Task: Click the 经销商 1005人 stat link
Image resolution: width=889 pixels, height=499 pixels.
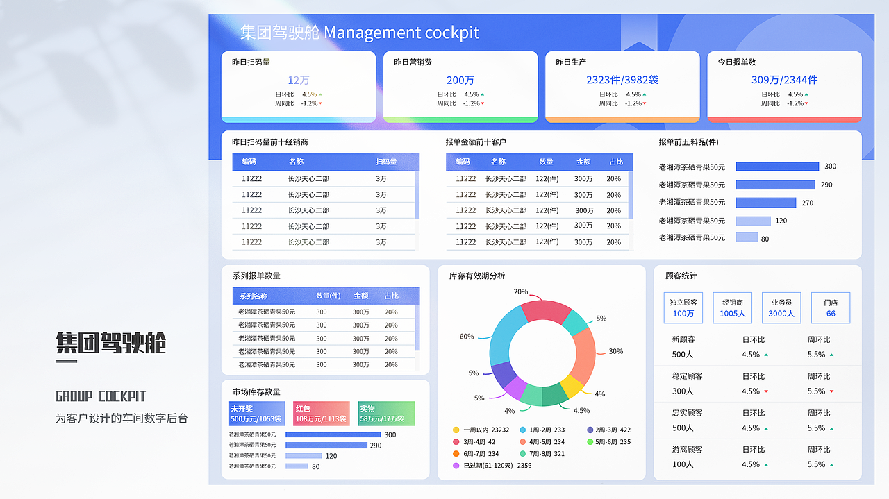Action: point(732,307)
